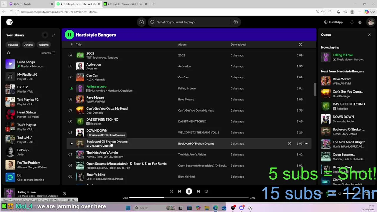Open the Browse icon in search bar
This screenshot has width=377, height=212.
pyautogui.click(x=236, y=22)
